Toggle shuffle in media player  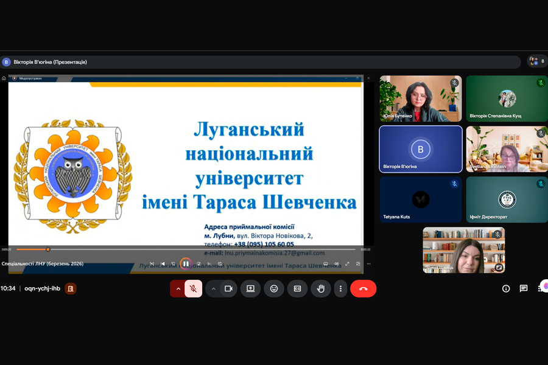coord(152,263)
